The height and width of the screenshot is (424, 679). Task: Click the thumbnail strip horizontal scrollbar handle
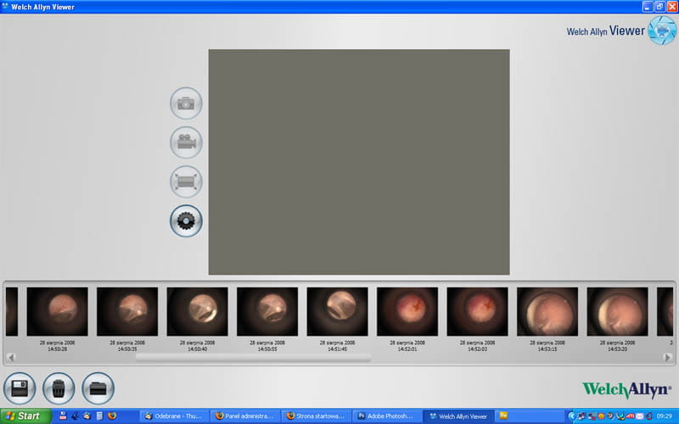(x=253, y=358)
